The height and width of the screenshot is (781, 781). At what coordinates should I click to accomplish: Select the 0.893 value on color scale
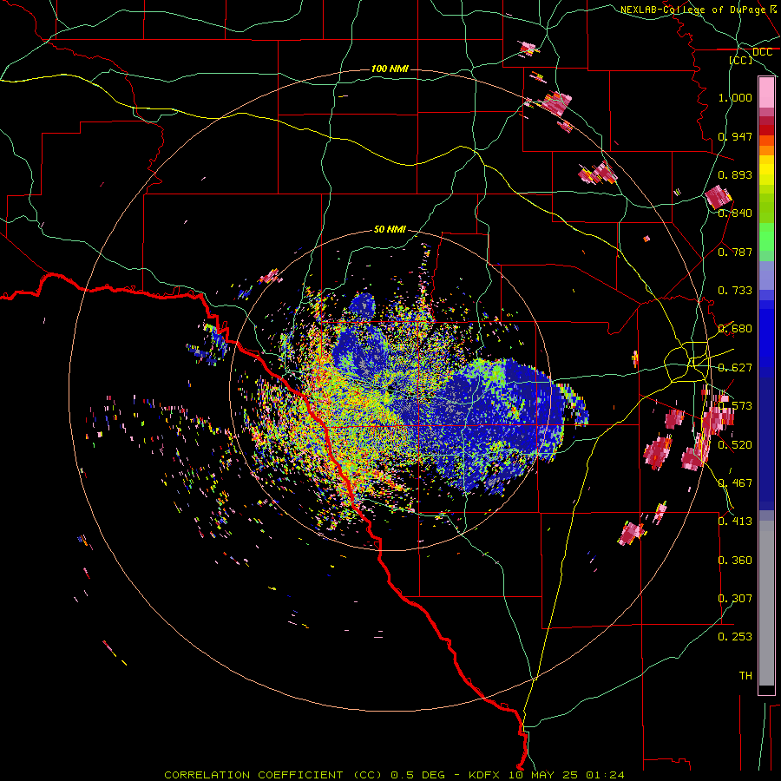pyautogui.click(x=735, y=174)
